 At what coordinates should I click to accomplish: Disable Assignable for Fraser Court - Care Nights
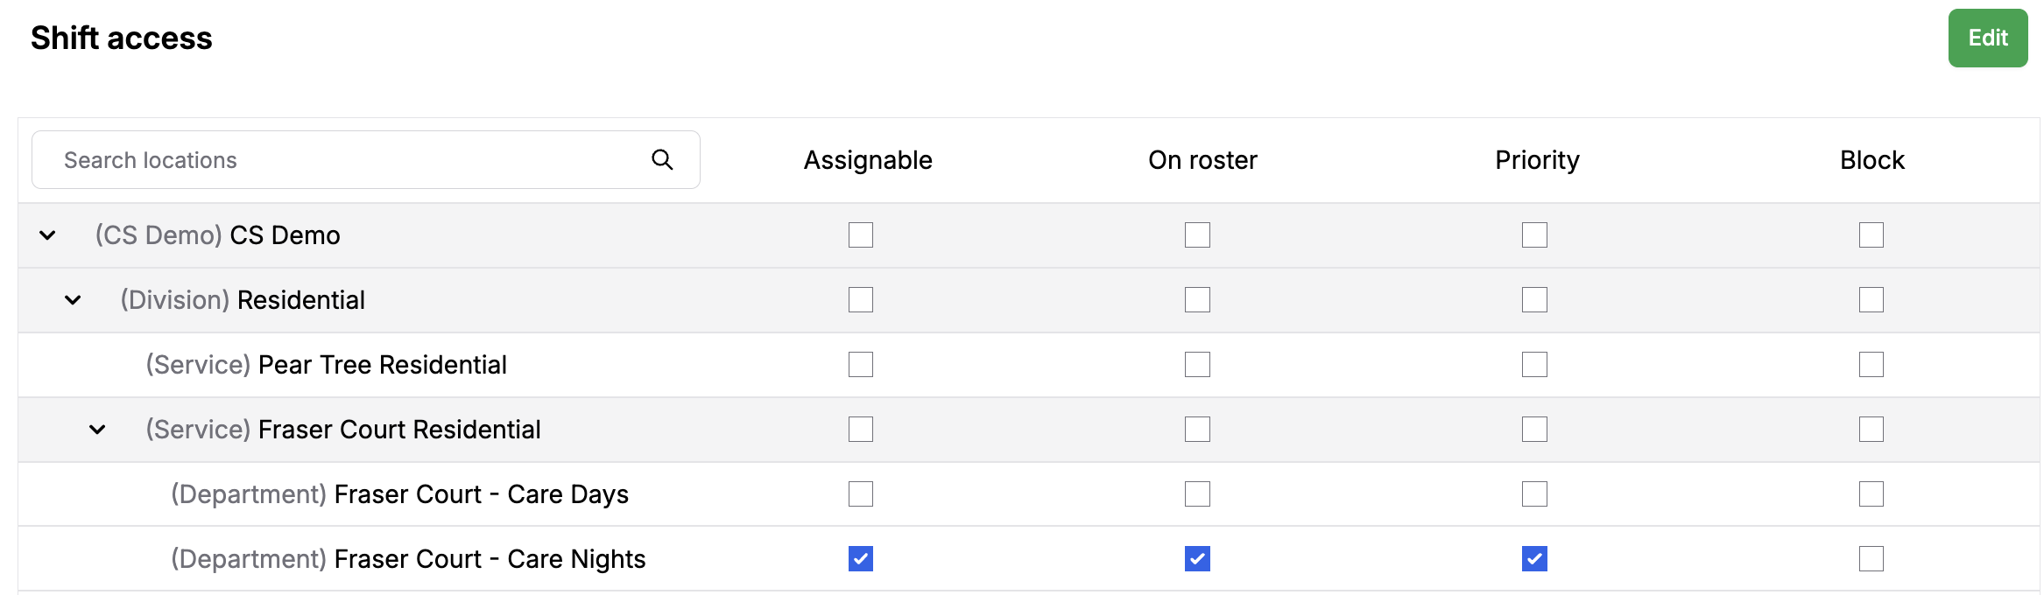tap(860, 558)
